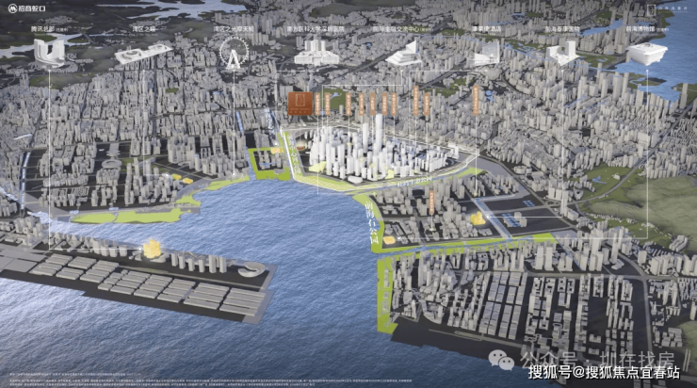
Task: Click the 湾区之光摩天轮 text label
Action: point(235,29)
